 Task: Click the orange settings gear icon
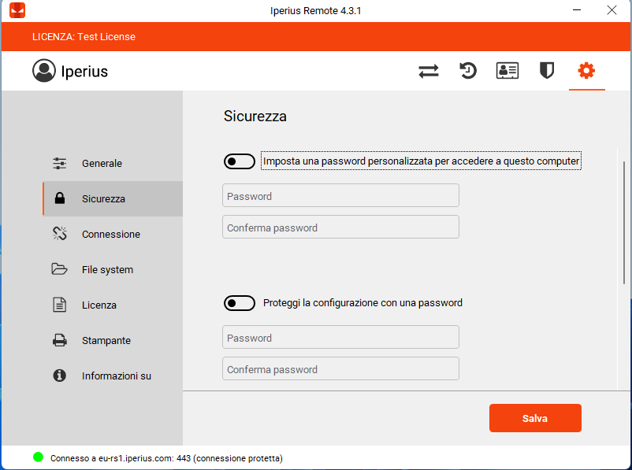(586, 71)
